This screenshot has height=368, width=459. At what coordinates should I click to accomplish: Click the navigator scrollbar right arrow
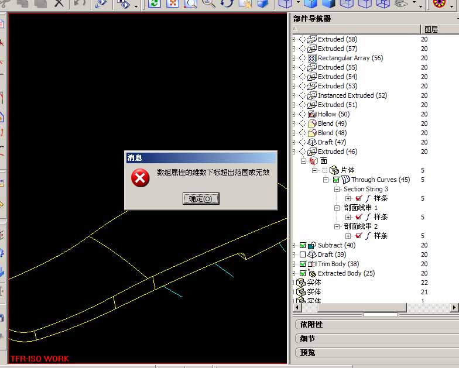454,308
